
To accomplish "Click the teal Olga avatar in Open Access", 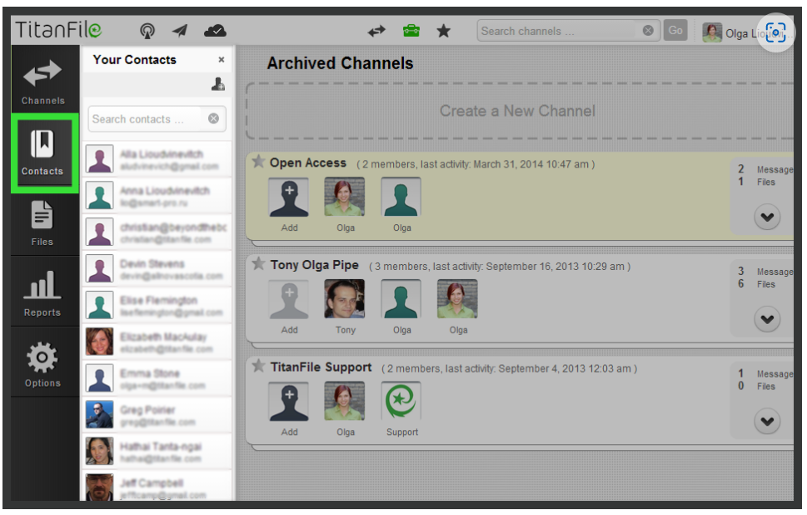I will (x=401, y=197).
